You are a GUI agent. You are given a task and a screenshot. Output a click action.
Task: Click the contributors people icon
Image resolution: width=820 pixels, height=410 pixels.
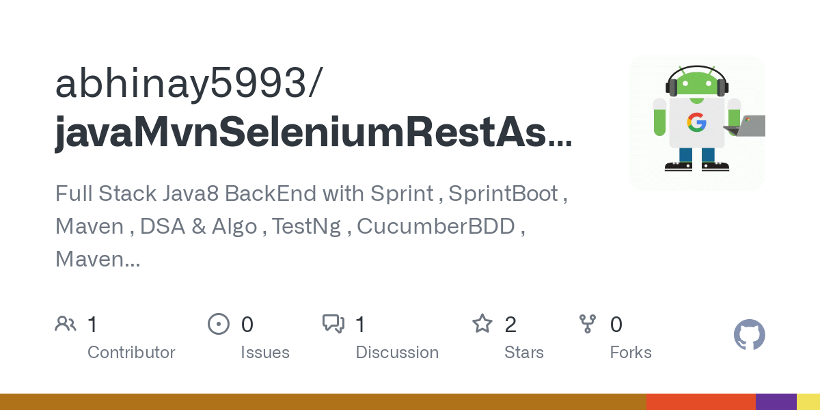(66, 324)
